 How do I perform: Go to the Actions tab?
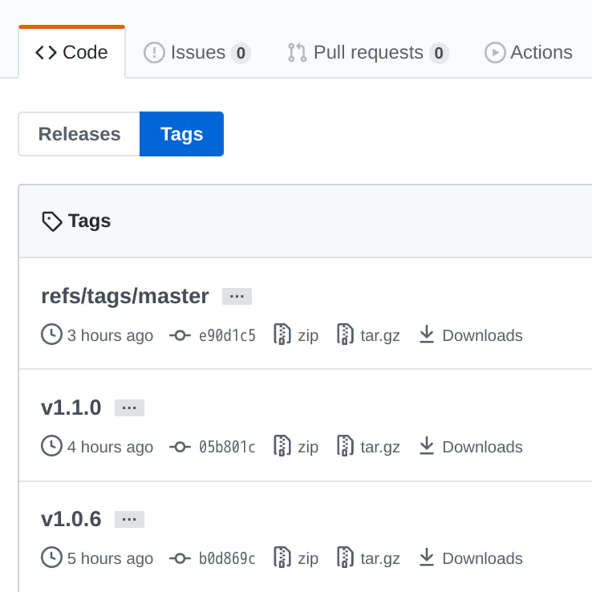pyautogui.click(x=528, y=52)
